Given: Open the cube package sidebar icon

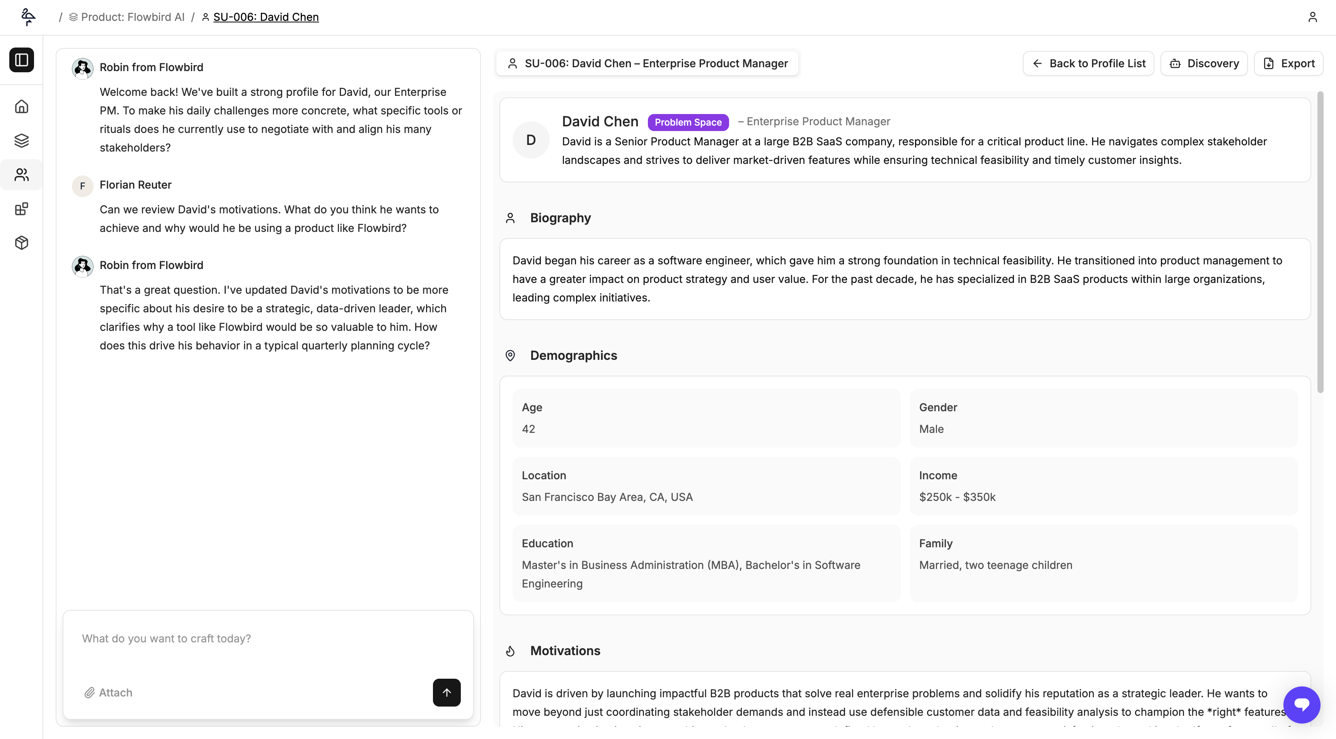Looking at the screenshot, I should coord(21,243).
